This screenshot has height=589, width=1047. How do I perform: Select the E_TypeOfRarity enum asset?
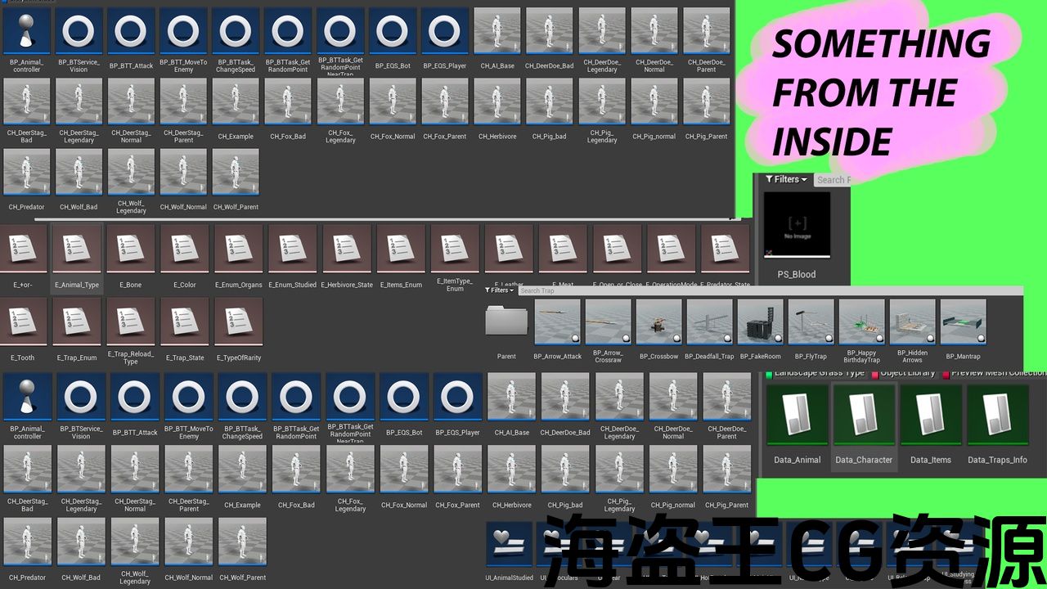tap(239, 322)
